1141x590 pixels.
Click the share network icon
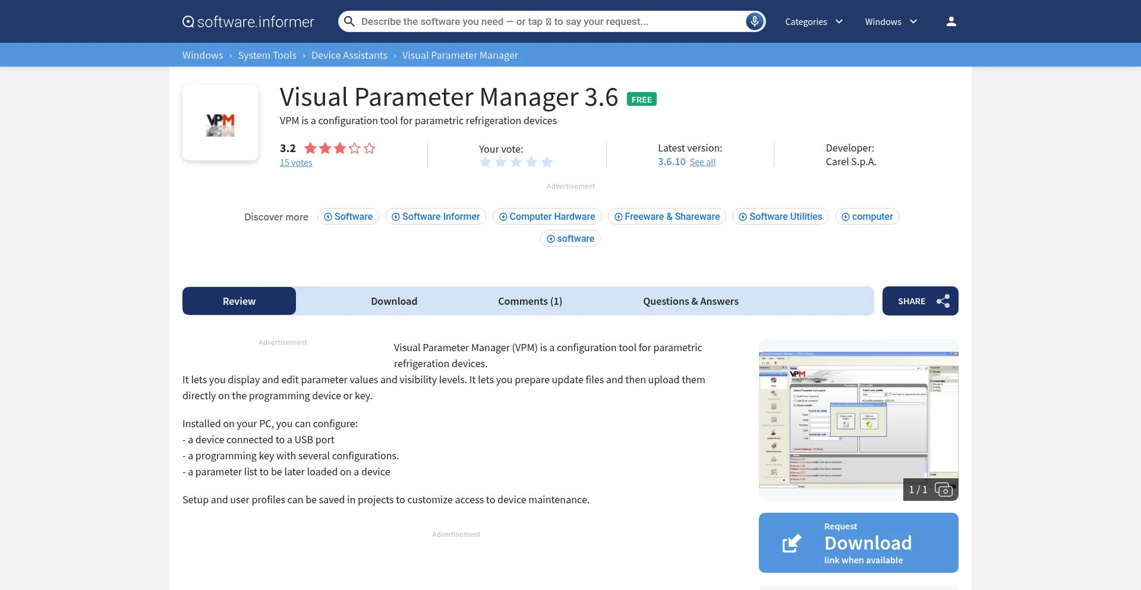coord(943,301)
